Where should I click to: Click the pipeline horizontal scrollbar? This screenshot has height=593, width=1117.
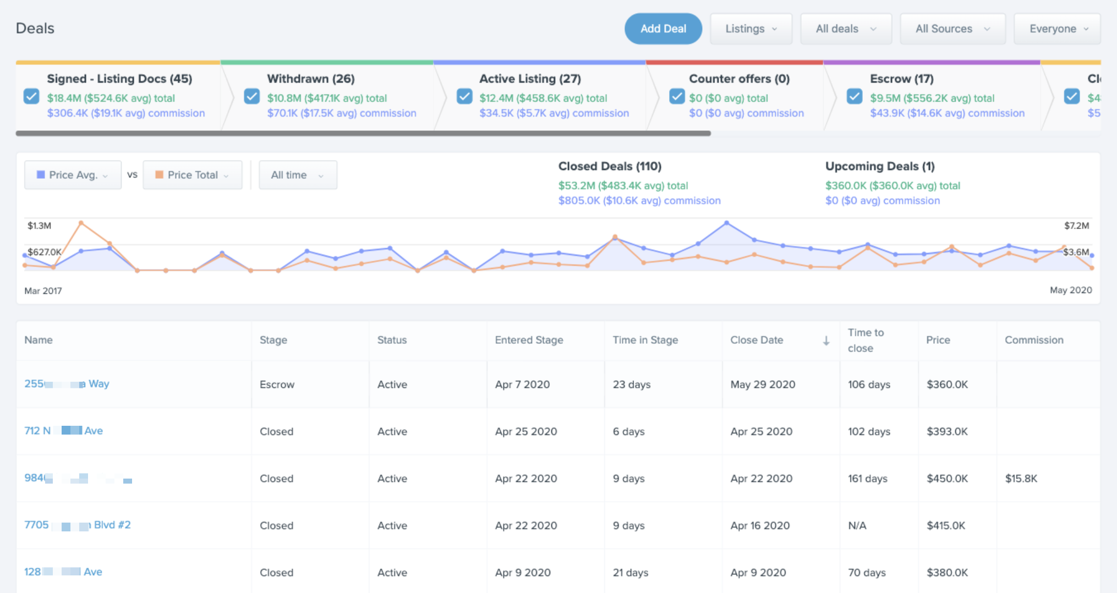coord(363,133)
